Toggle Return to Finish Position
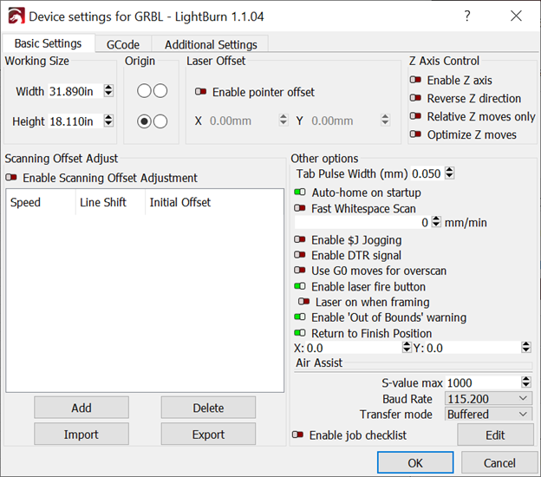 pyautogui.click(x=300, y=333)
